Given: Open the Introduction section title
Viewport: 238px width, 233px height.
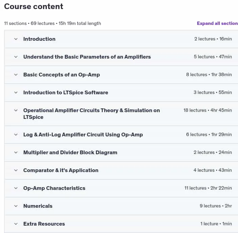Looking at the screenshot, I should (x=39, y=39).
